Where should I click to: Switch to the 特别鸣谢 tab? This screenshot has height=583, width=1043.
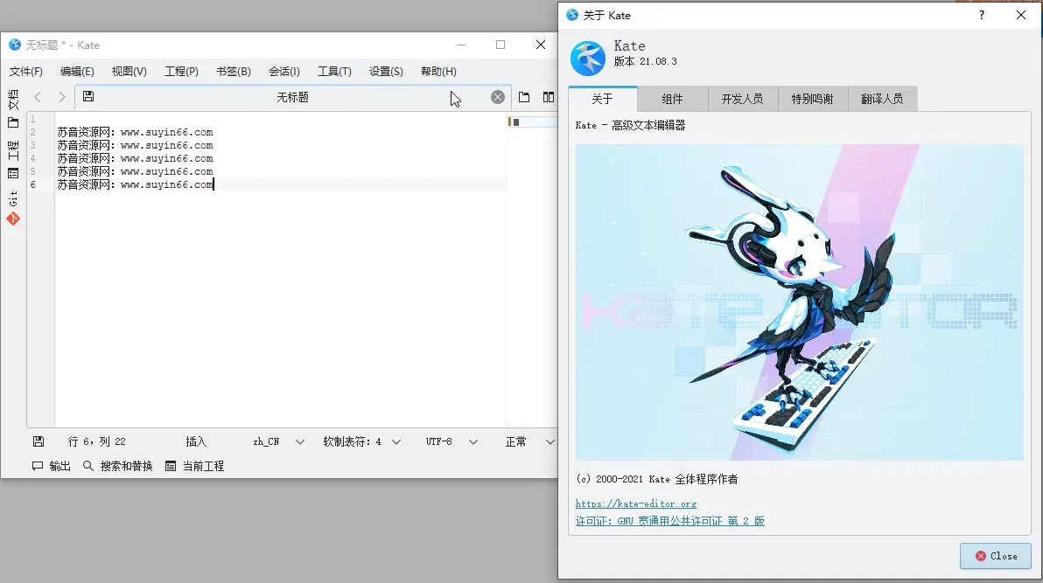pos(812,99)
